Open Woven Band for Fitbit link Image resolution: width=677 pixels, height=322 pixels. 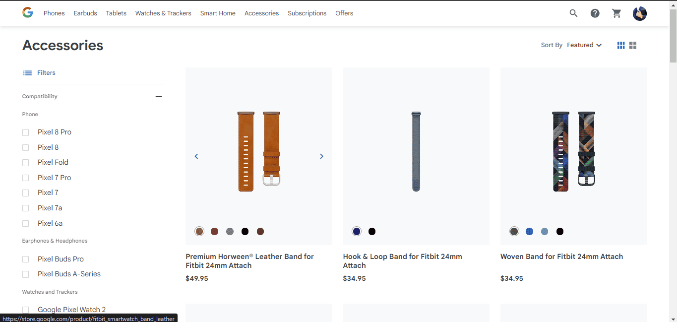point(561,257)
